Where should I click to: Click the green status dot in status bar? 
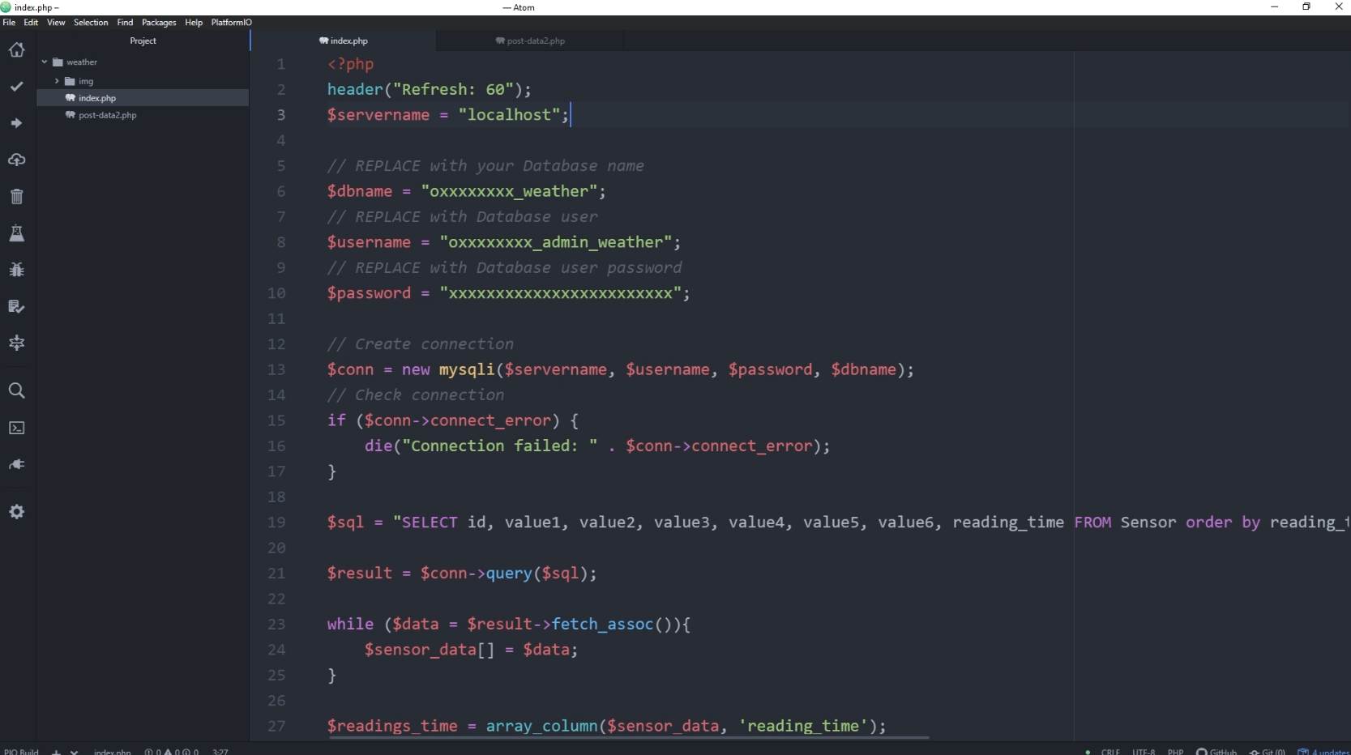pos(1088,752)
